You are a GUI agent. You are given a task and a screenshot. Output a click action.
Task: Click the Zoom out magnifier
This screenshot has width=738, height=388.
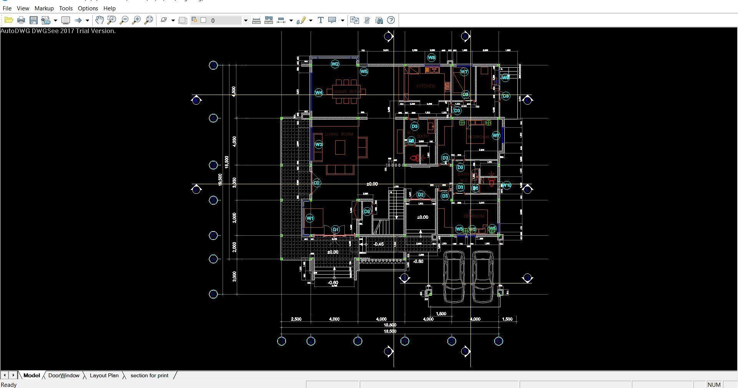[x=124, y=20]
